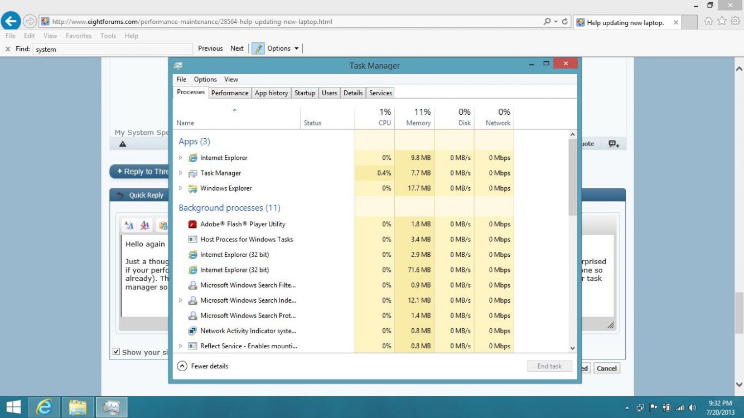Click the browser page scrollbar down arrow

click(x=739, y=385)
